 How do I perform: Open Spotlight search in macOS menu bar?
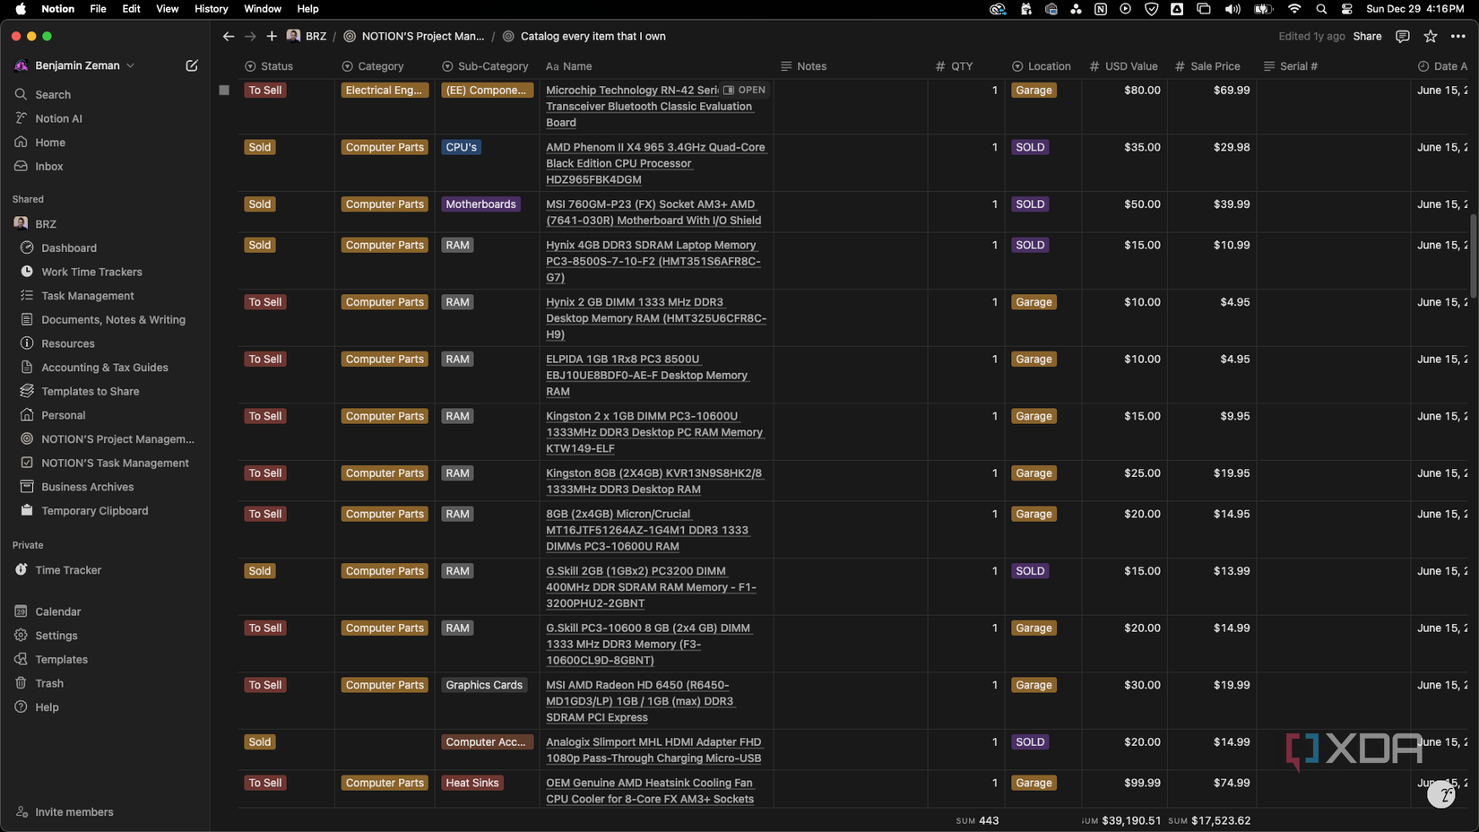tap(1321, 9)
